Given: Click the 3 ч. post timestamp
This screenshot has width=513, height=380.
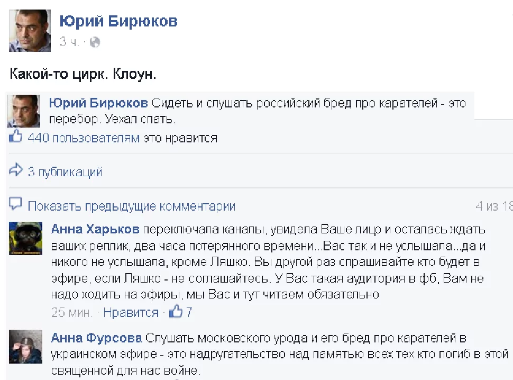Looking at the screenshot, I should pos(69,42).
